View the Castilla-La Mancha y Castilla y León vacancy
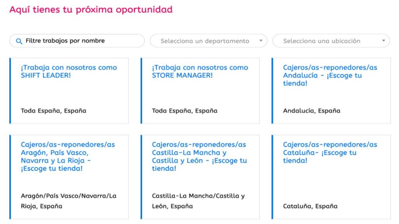 [x=199, y=156]
